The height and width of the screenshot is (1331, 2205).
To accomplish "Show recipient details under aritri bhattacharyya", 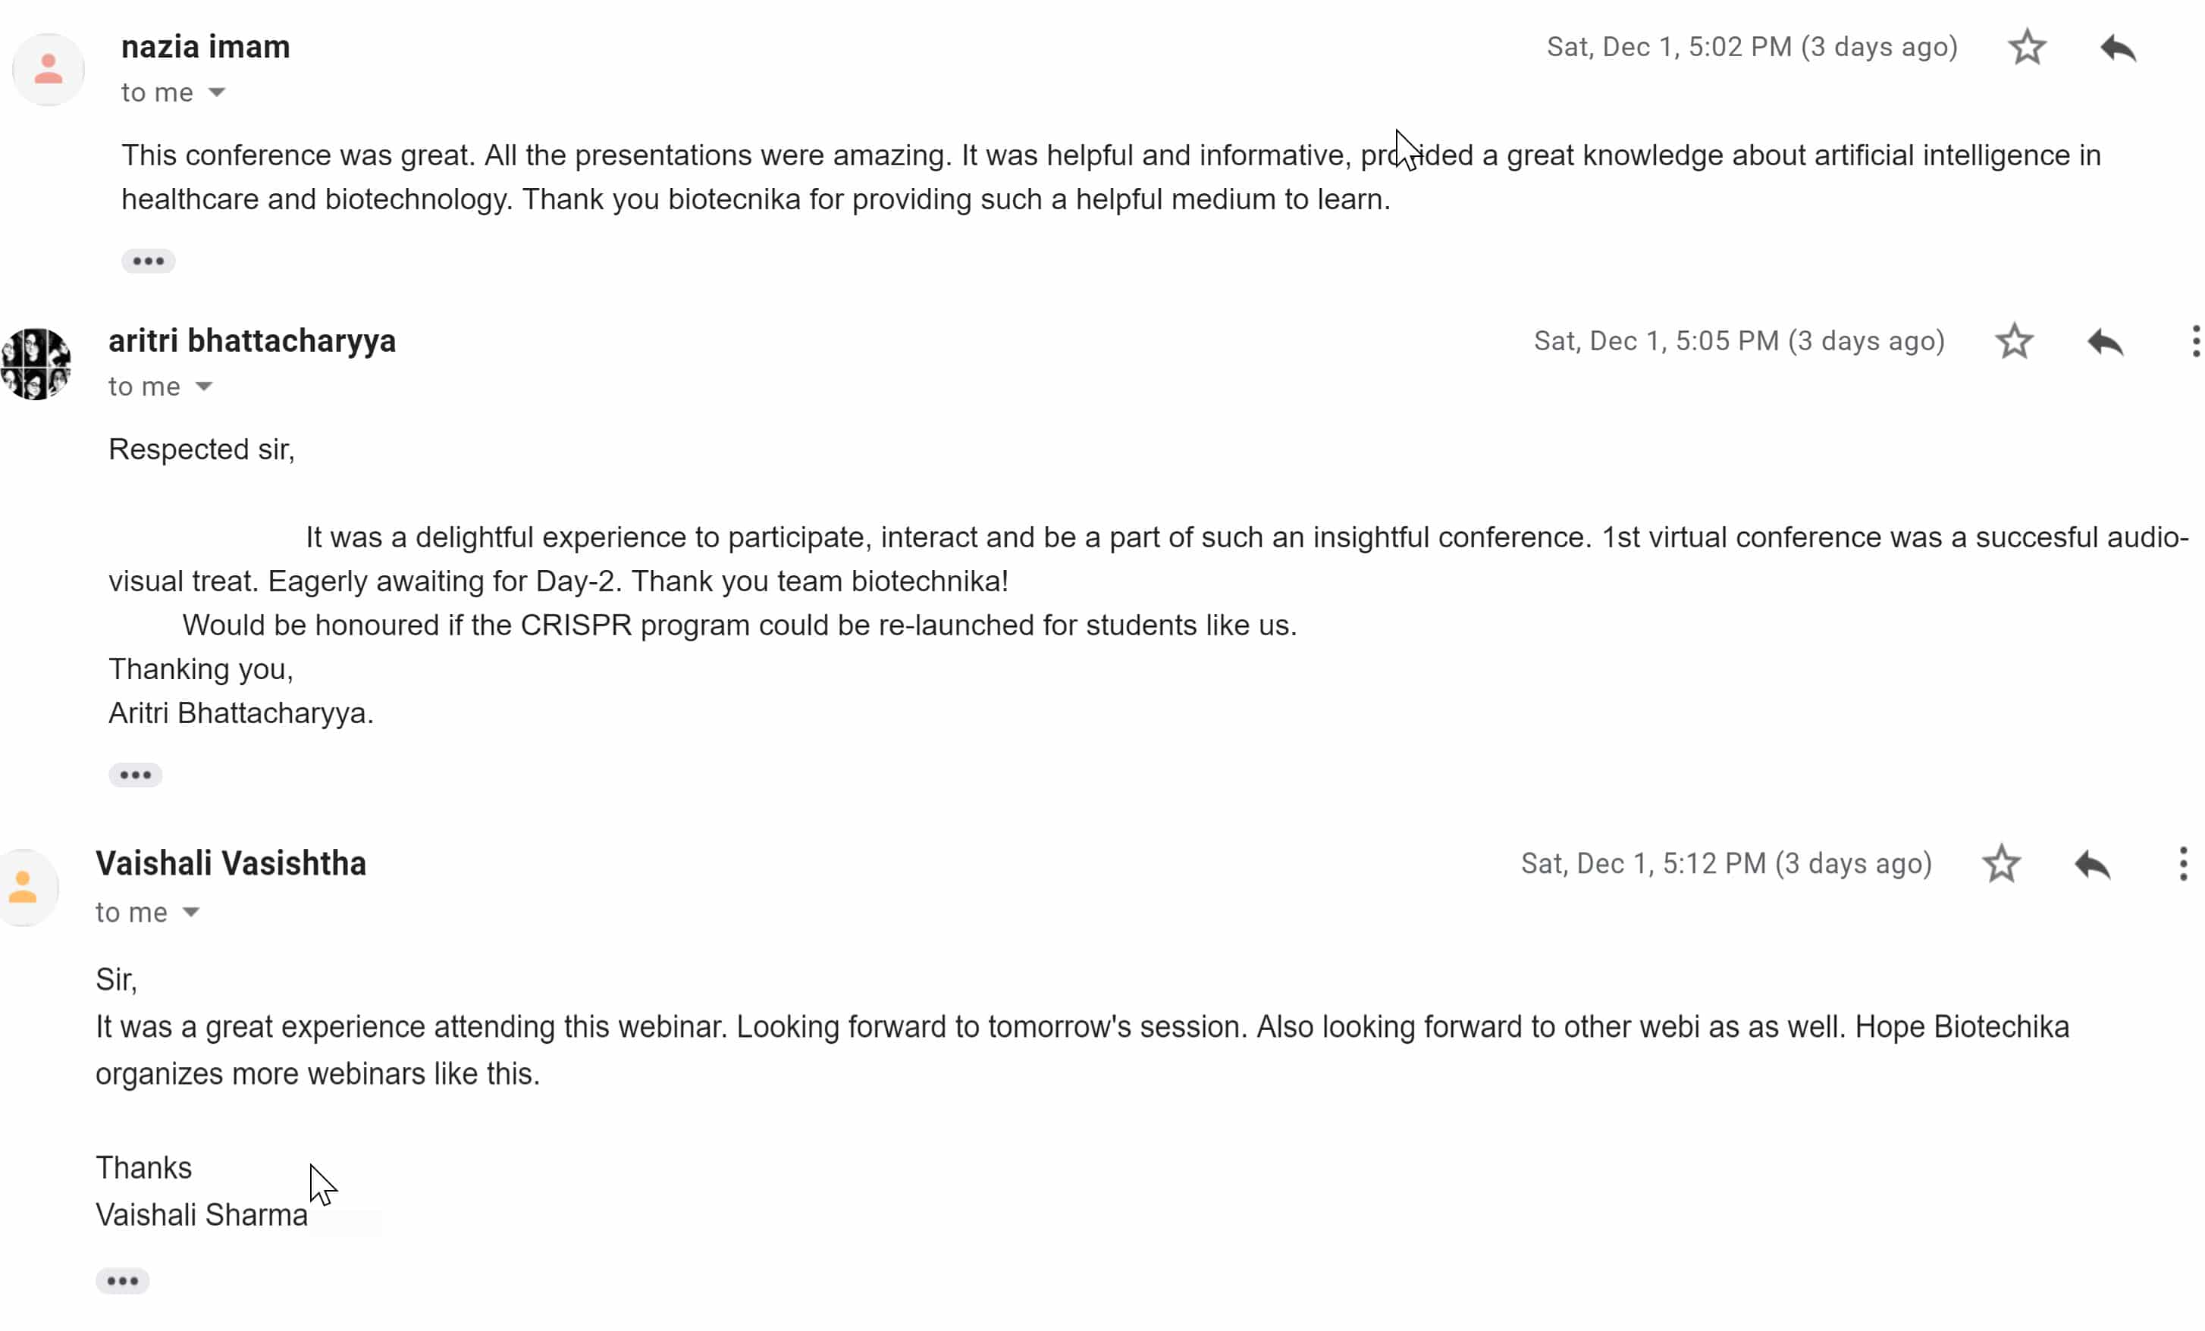I will [x=204, y=387].
